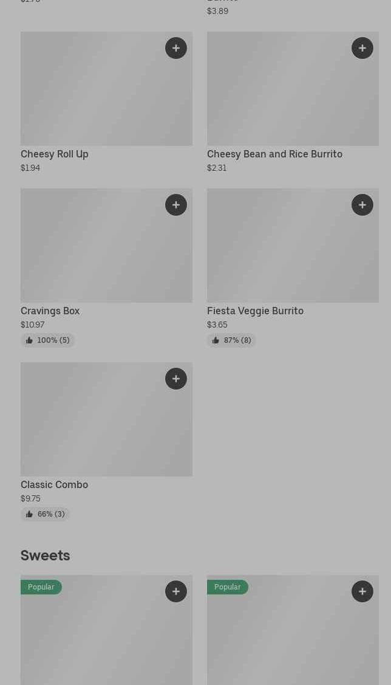Open the Cravings Box title link

coord(50,311)
